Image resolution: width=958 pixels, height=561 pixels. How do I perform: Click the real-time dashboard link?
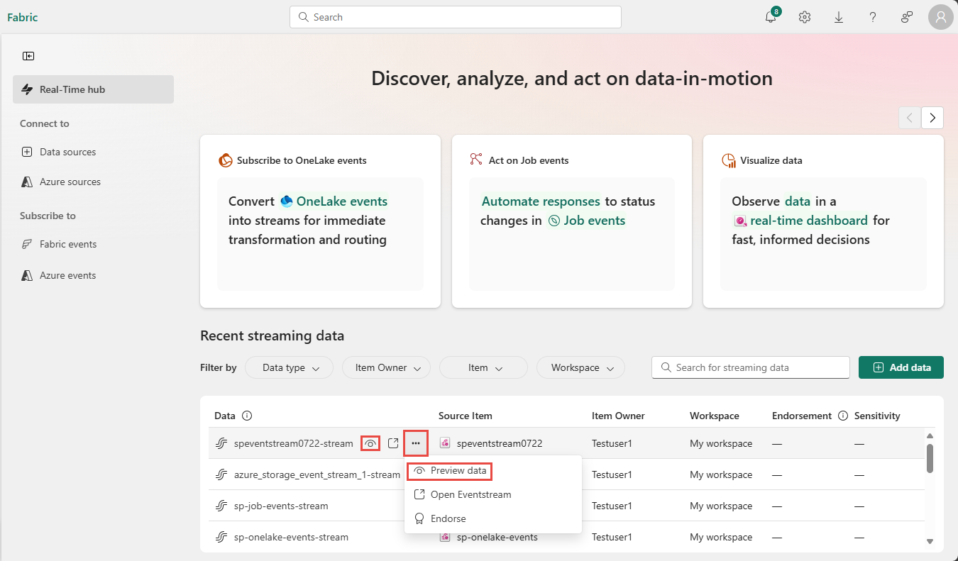[801, 221]
